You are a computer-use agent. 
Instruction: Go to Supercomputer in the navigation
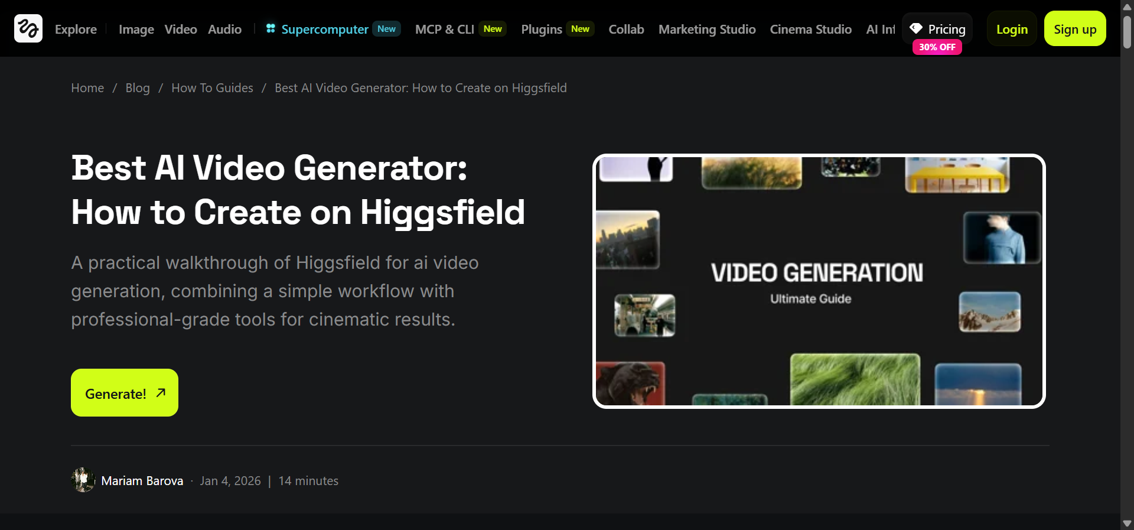(325, 29)
